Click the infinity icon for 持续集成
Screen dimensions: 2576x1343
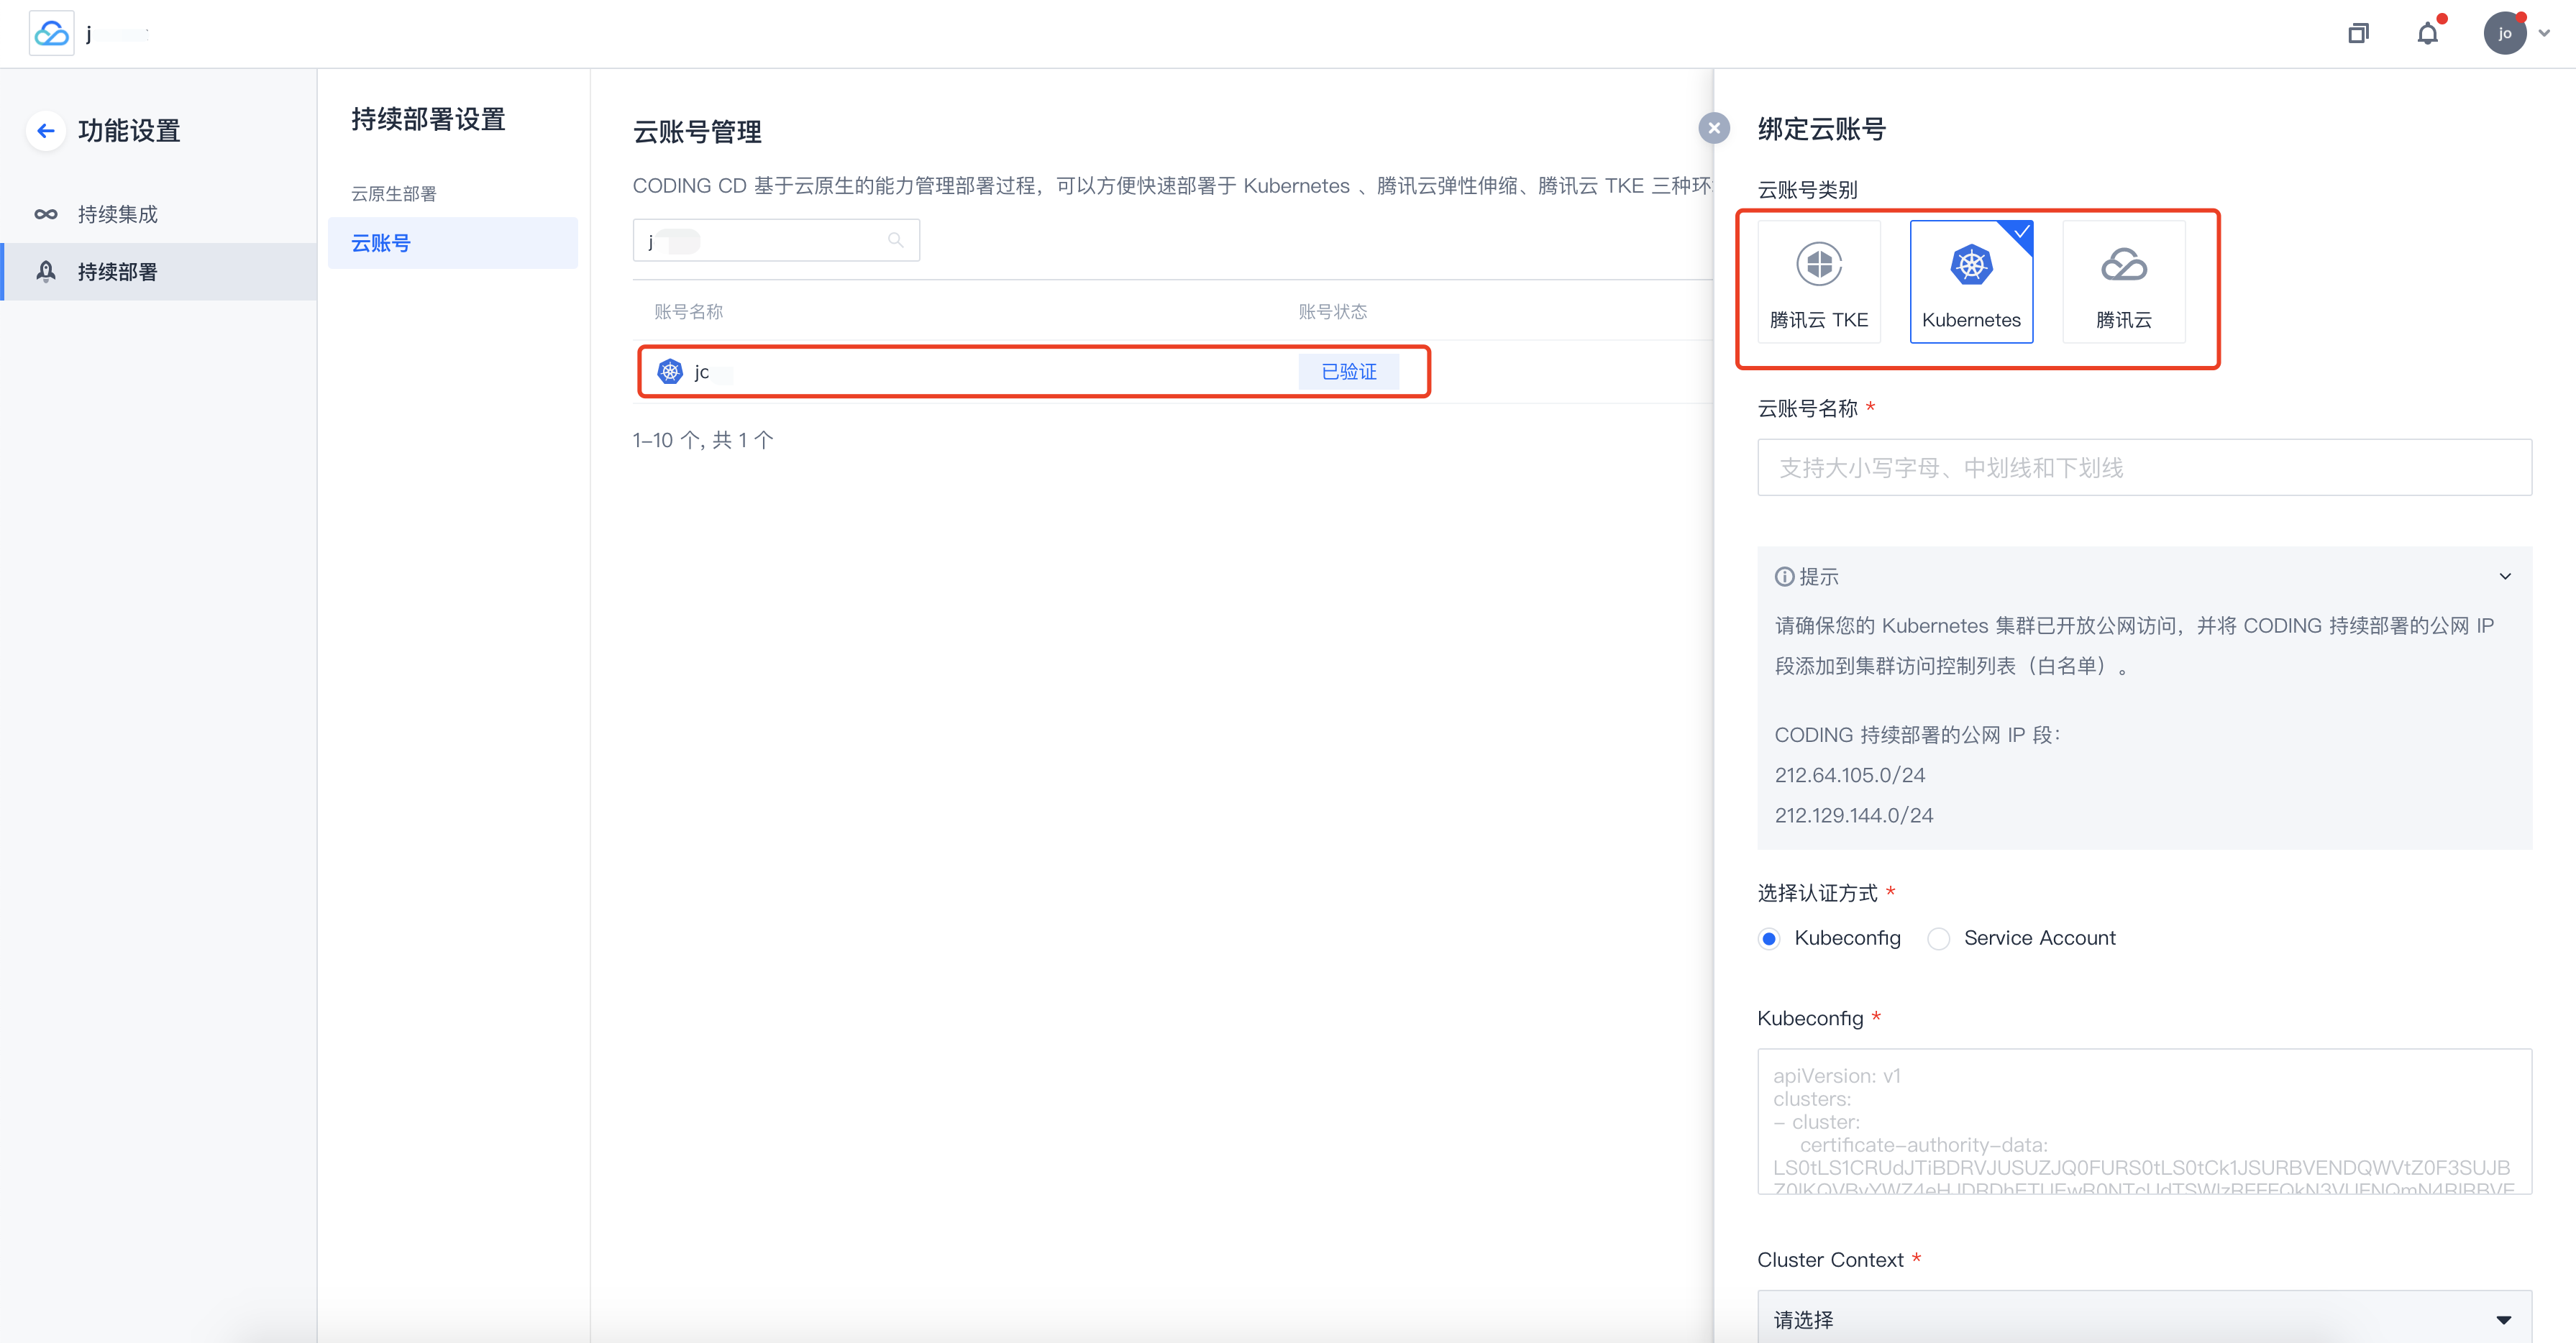click(46, 214)
